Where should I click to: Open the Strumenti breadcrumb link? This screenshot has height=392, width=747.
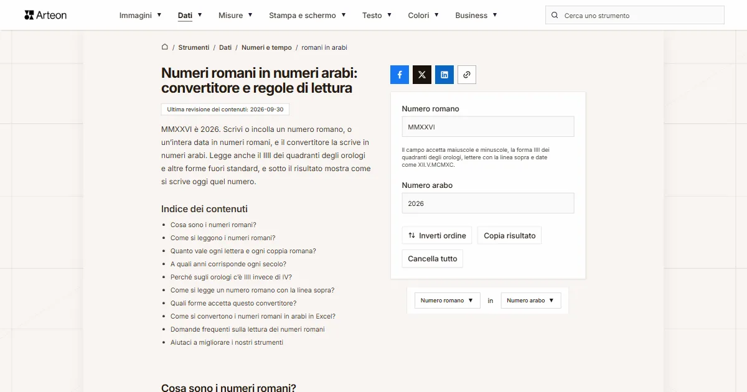click(194, 47)
